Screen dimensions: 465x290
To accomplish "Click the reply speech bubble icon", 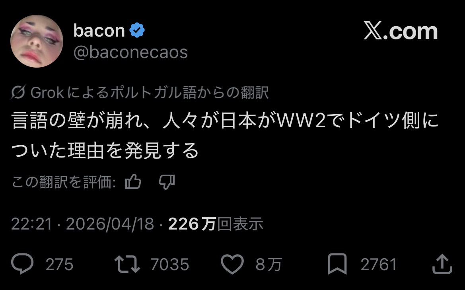I will point(22,264).
